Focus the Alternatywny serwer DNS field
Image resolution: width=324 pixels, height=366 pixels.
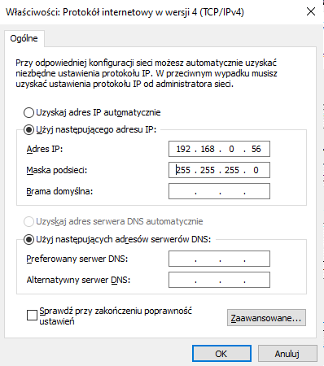click(x=219, y=280)
